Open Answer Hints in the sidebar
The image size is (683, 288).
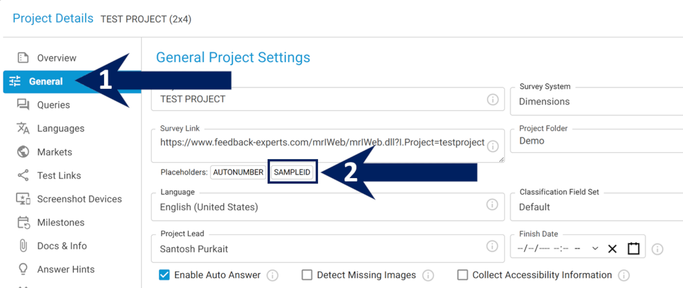[66, 269]
